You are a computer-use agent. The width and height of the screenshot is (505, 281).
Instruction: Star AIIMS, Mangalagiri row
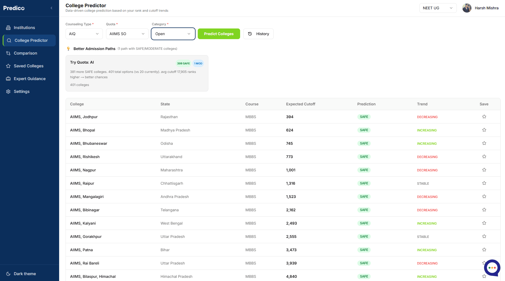(484, 196)
